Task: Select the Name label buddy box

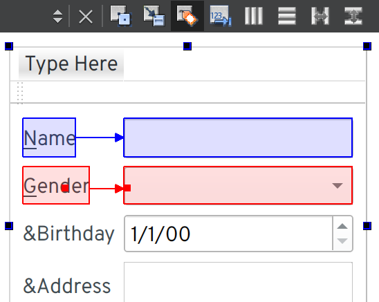Action: [49, 138]
